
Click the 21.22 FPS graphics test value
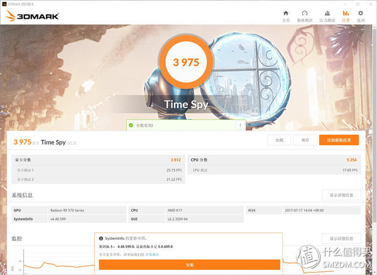pyautogui.click(x=174, y=180)
